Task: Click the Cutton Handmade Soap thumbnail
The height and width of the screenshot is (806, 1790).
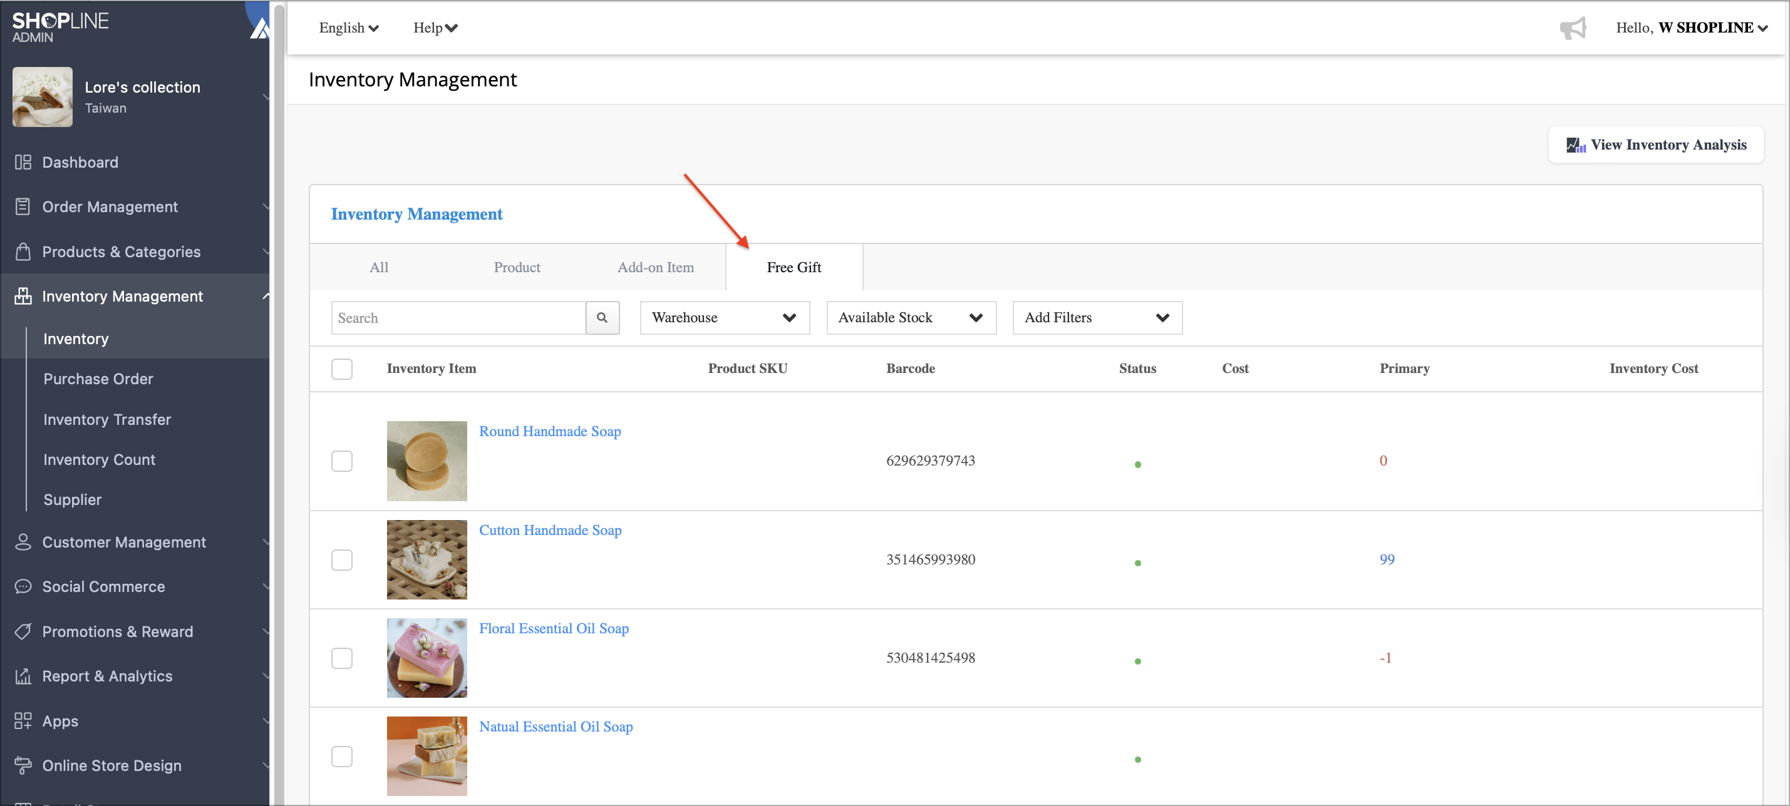Action: [x=427, y=559]
